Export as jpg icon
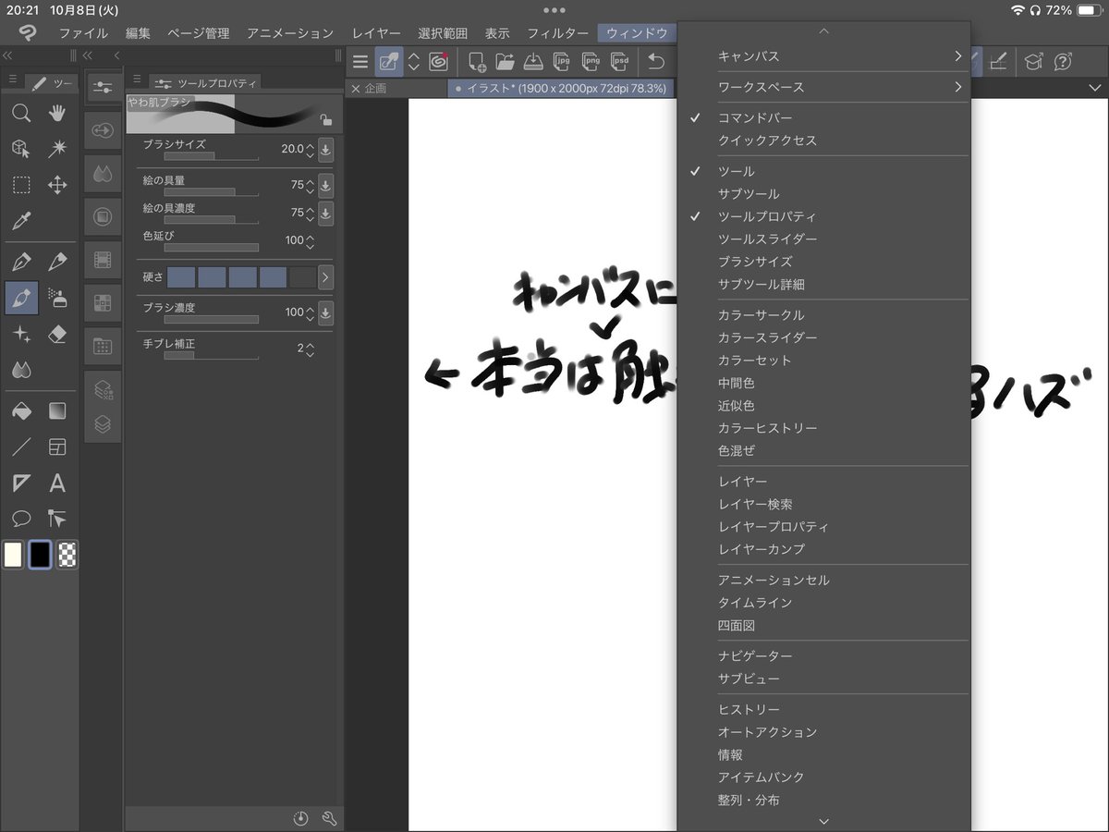The width and height of the screenshot is (1109, 832). (561, 62)
